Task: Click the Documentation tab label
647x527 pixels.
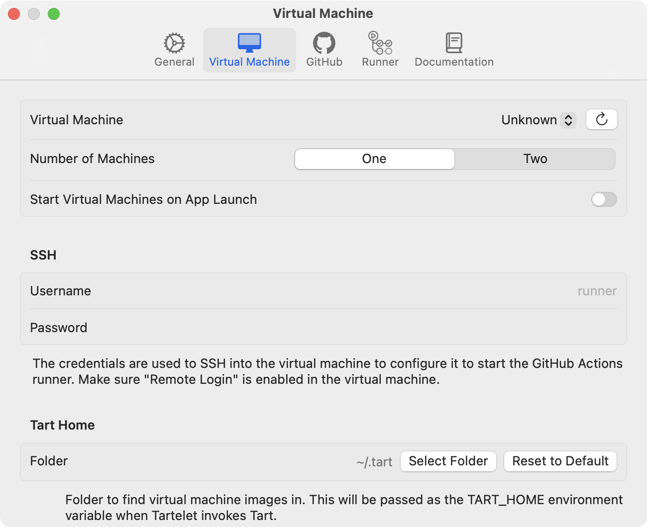Action: (x=454, y=62)
